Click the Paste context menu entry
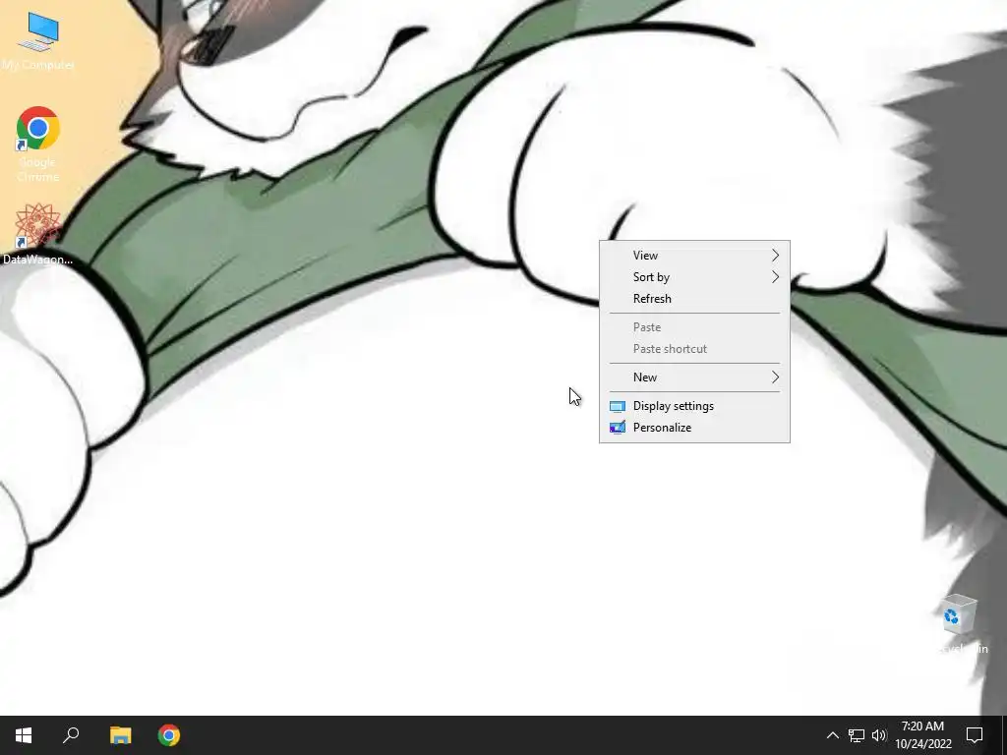This screenshot has width=1007, height=755. click(695, 327)
